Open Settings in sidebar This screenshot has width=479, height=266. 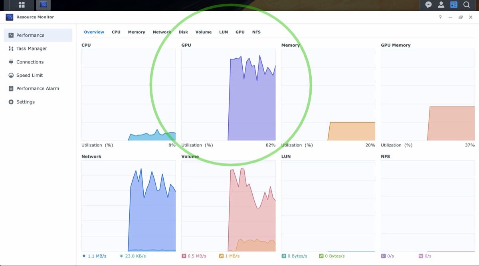click(x=38, y=102)
